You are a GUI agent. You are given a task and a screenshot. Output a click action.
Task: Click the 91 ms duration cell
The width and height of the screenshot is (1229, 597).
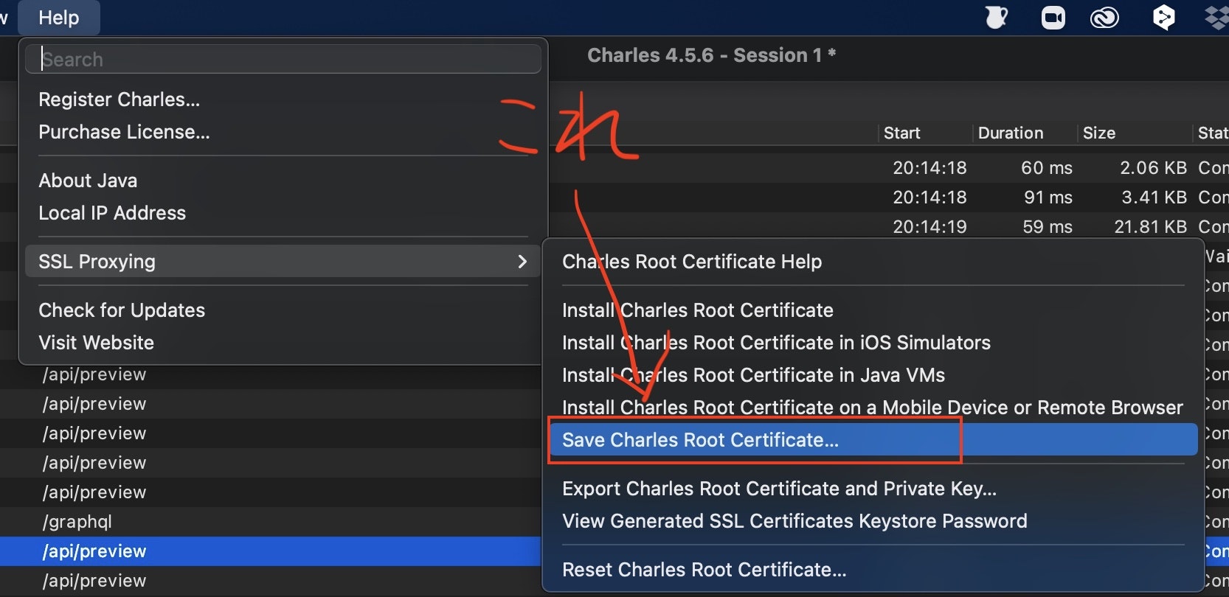1048,198
